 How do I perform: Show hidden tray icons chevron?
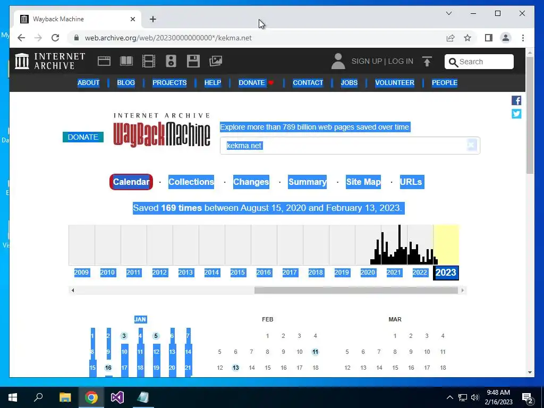(449, 397)
